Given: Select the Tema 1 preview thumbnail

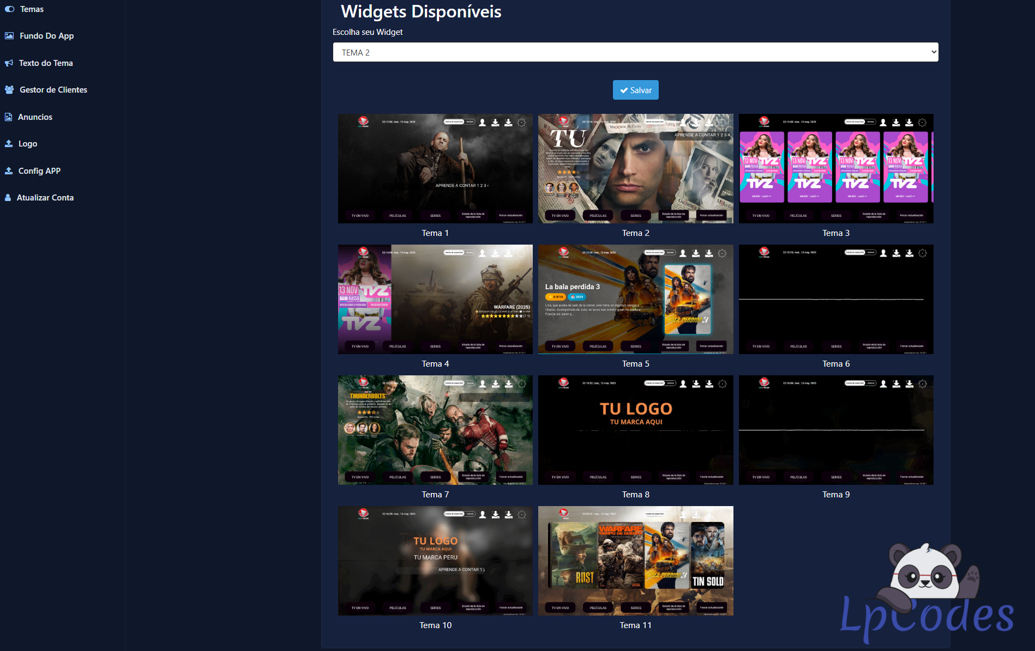Looking at the screenshot, I should click(435, 168).
